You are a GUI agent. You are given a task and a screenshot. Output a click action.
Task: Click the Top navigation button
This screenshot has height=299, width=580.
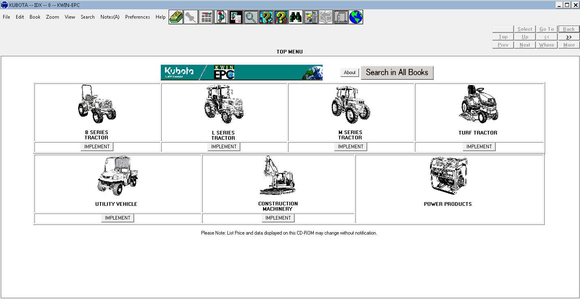point(503,37)
